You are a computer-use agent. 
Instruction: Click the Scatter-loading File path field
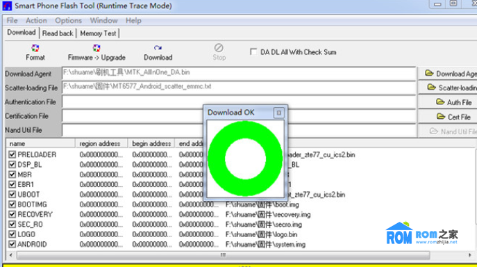point(239,88)
